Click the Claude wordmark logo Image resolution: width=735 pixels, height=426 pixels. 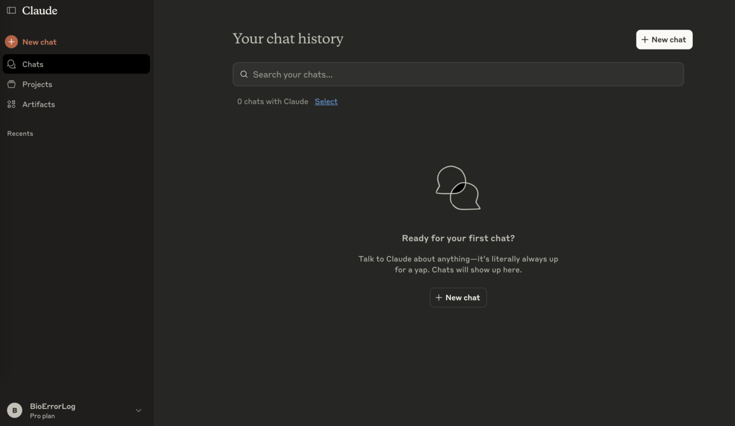pos(38,10)
